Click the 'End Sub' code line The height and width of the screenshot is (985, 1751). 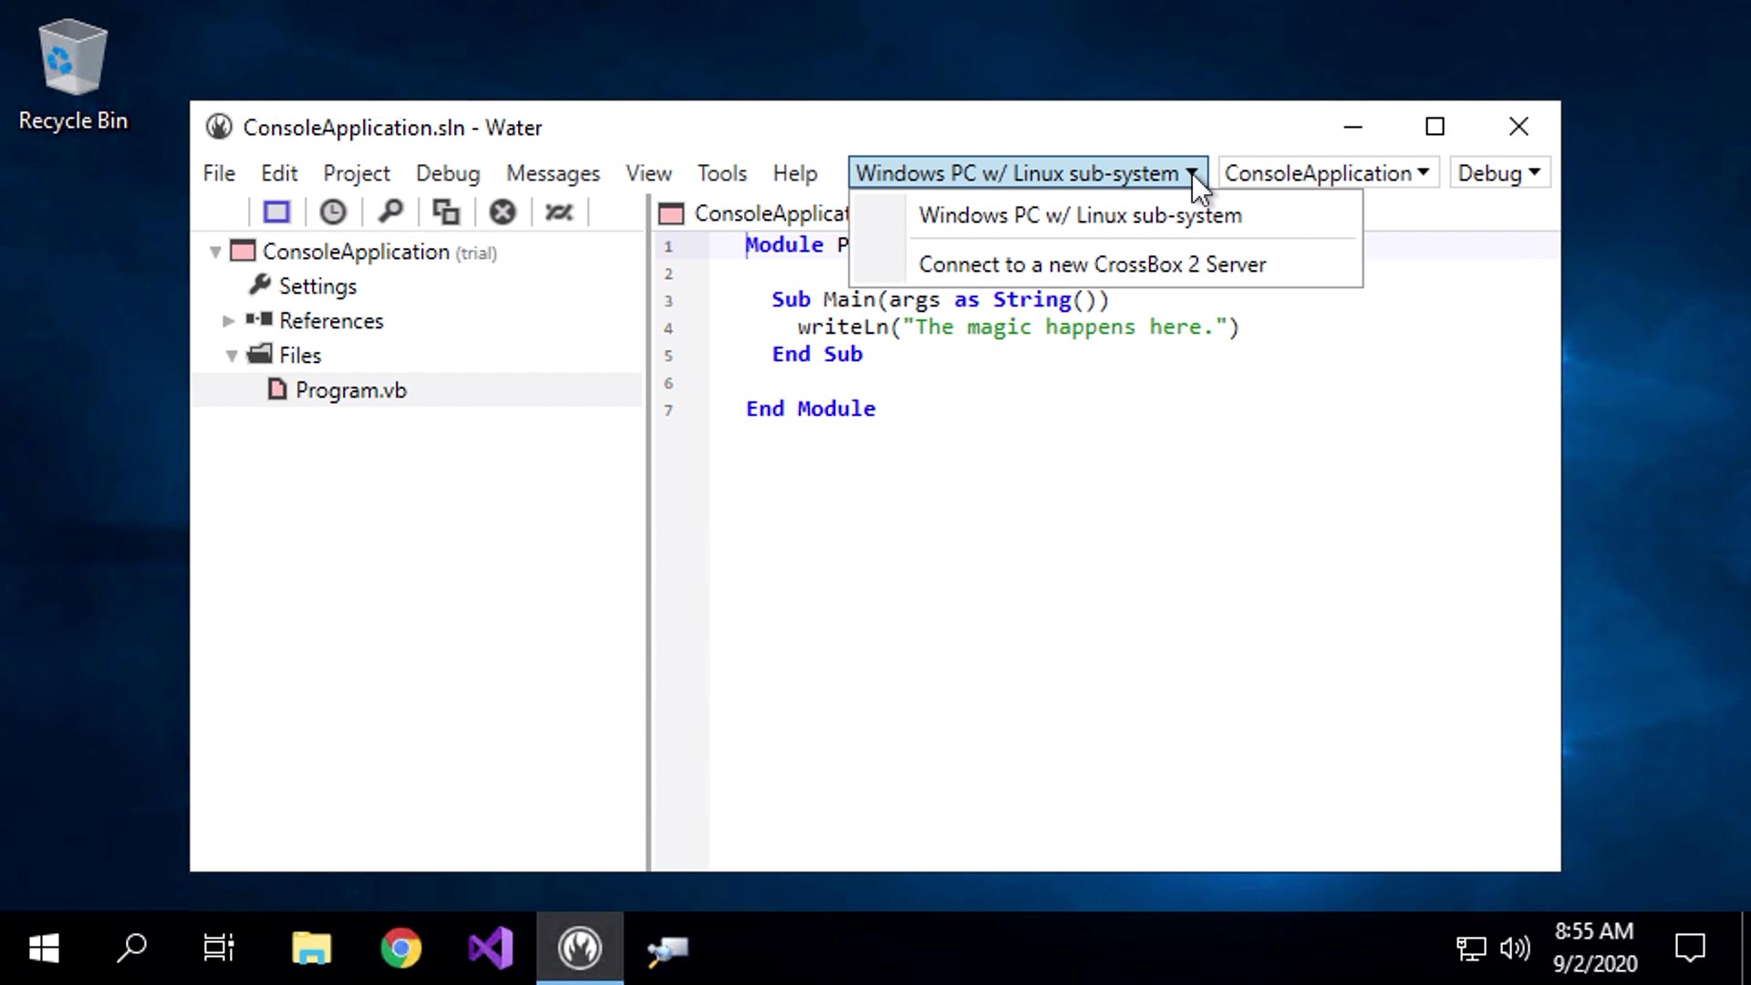(x=817, y=354)
